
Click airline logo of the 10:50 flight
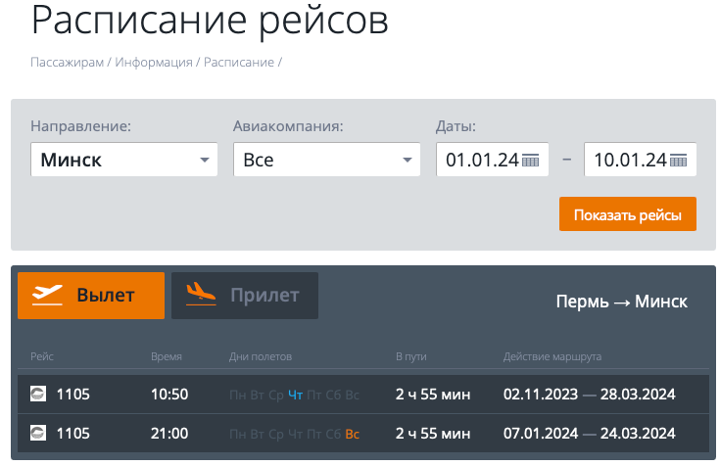[x=38, y=394]
